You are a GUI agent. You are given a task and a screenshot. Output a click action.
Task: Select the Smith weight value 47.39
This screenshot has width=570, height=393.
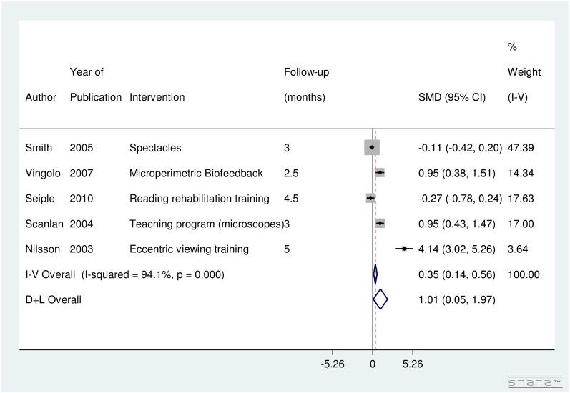pos(520,148)
